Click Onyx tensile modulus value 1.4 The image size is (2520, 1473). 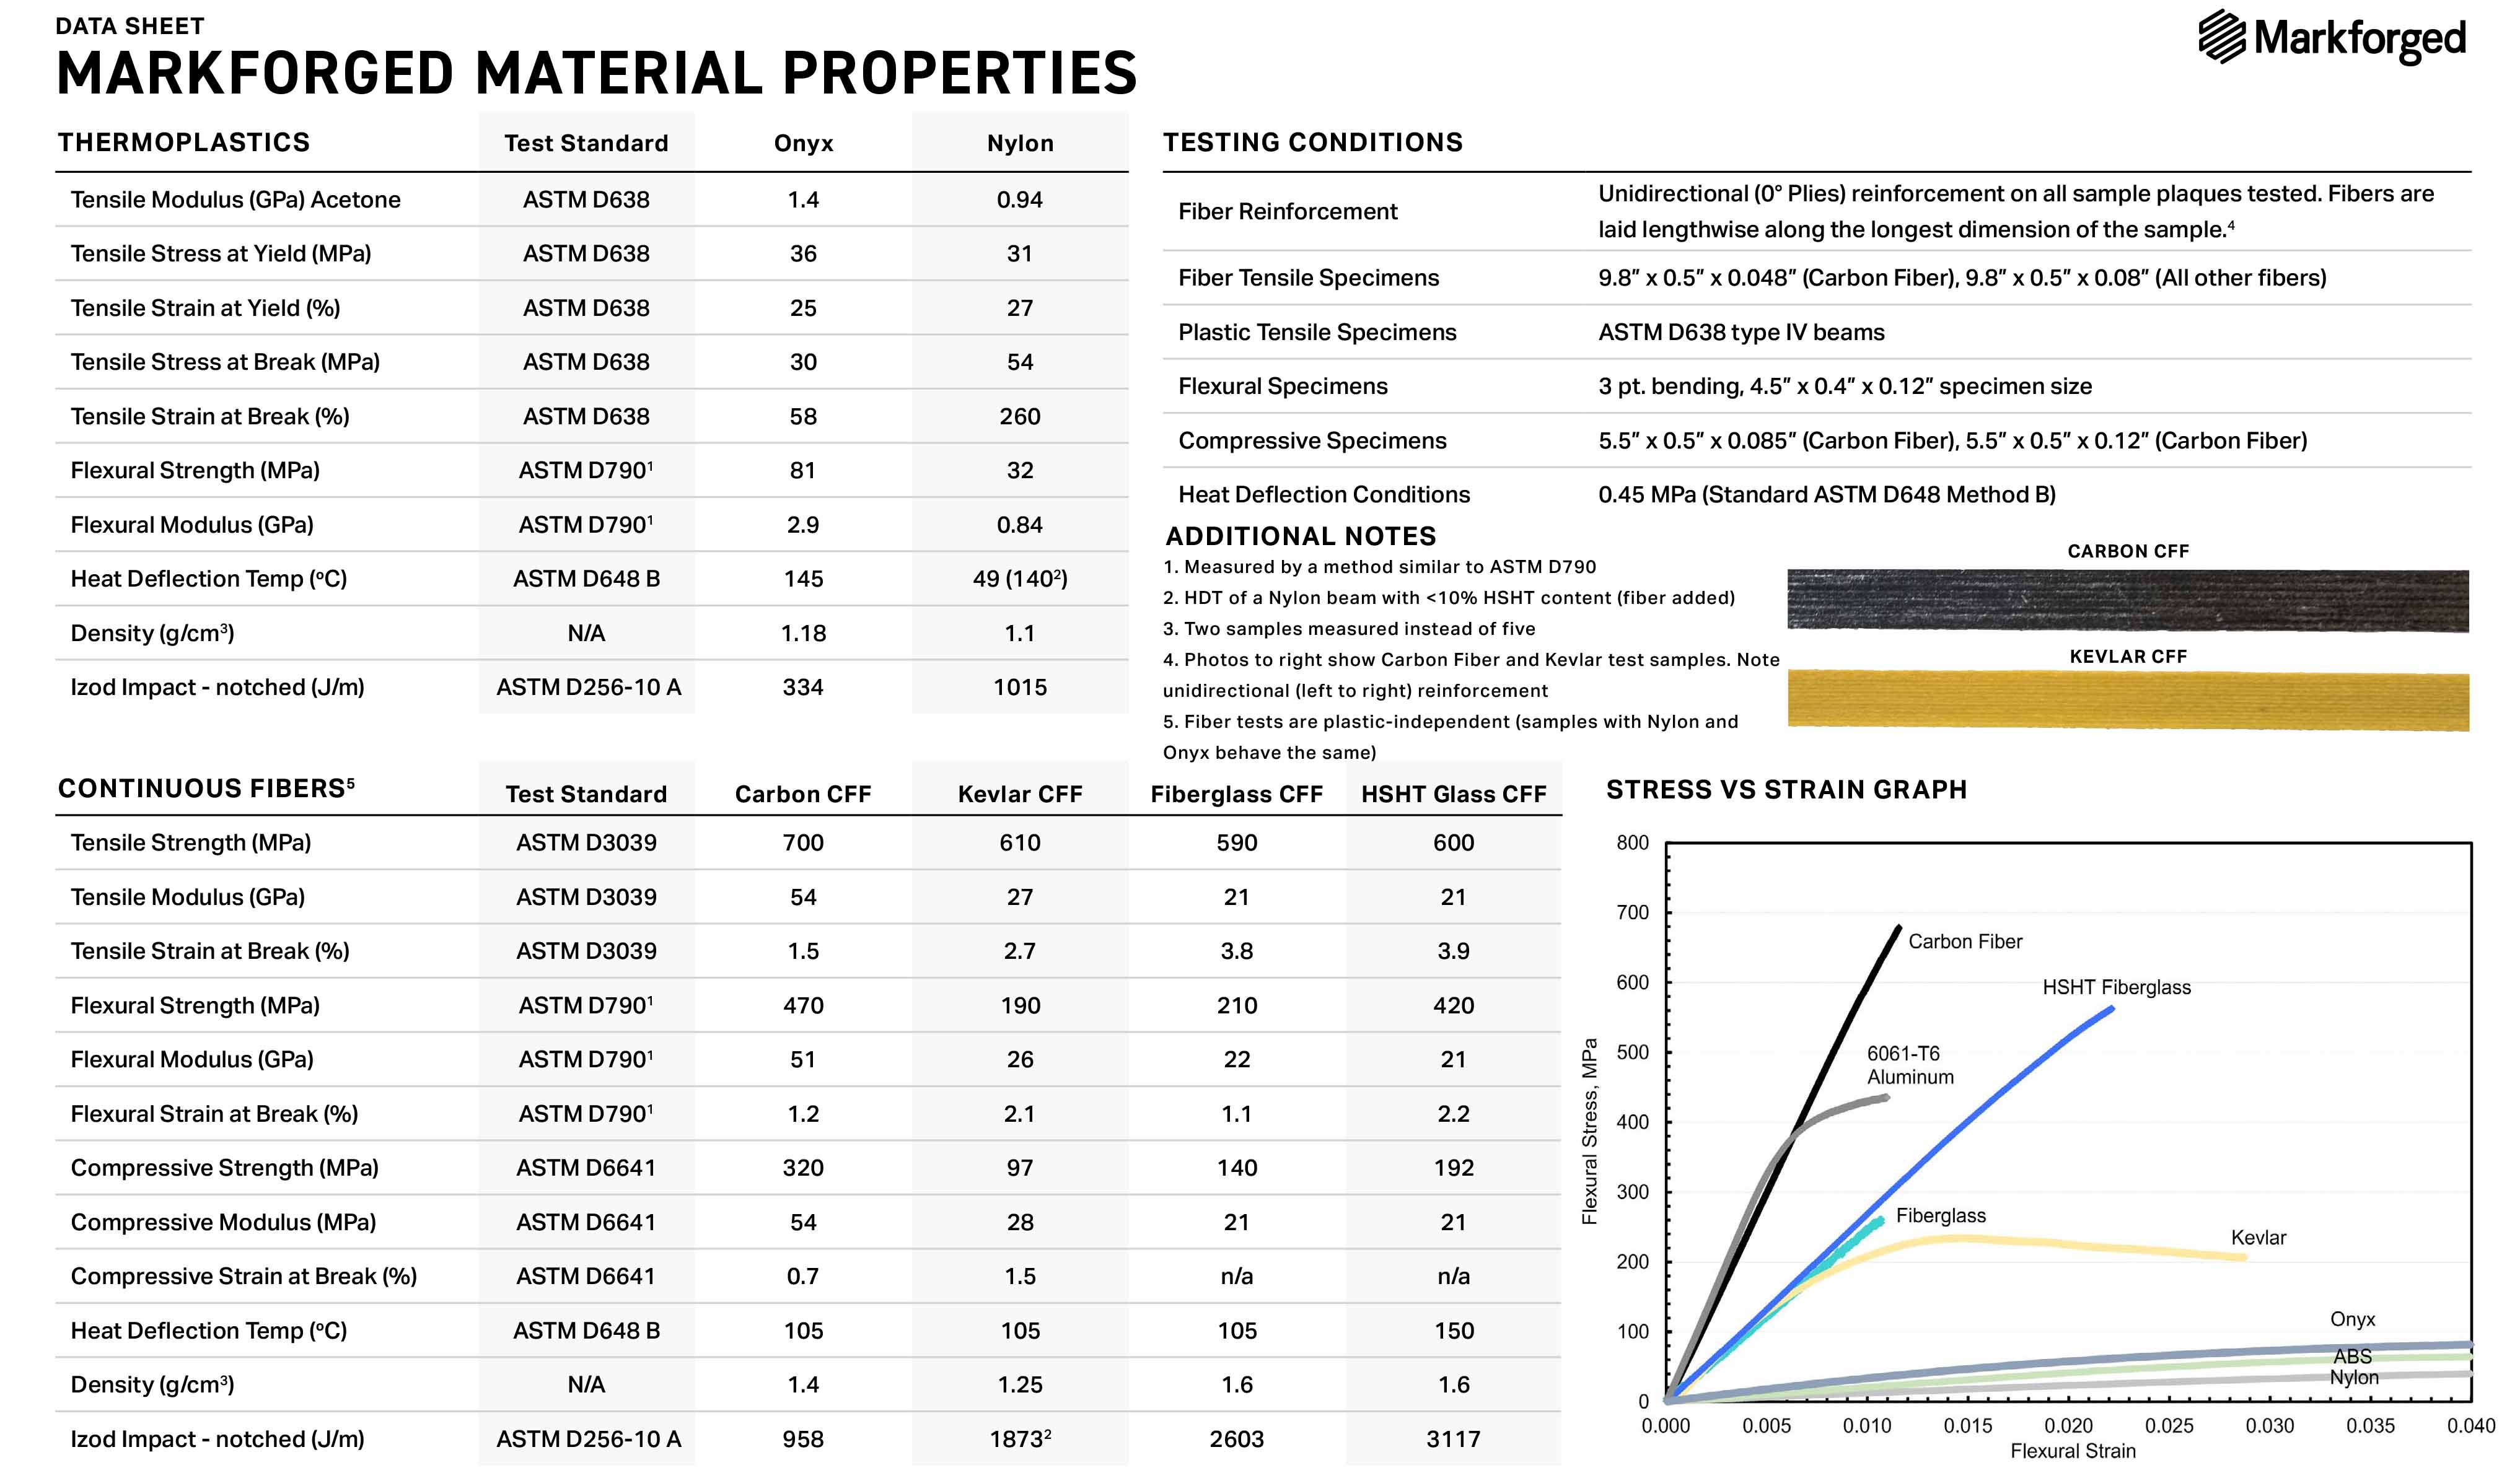coord(803,199)
